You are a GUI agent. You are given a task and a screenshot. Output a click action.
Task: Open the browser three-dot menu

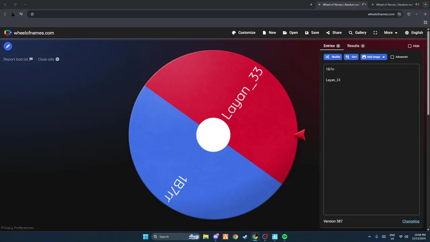pos(5,14)
